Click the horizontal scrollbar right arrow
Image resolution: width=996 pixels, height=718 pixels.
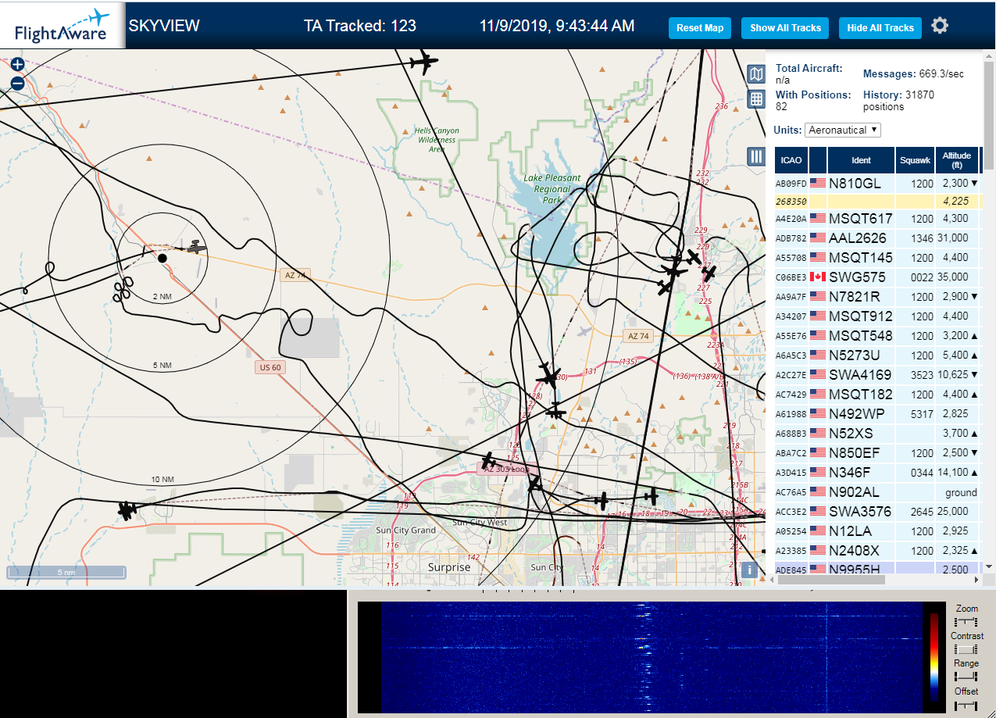coord(976,580)
